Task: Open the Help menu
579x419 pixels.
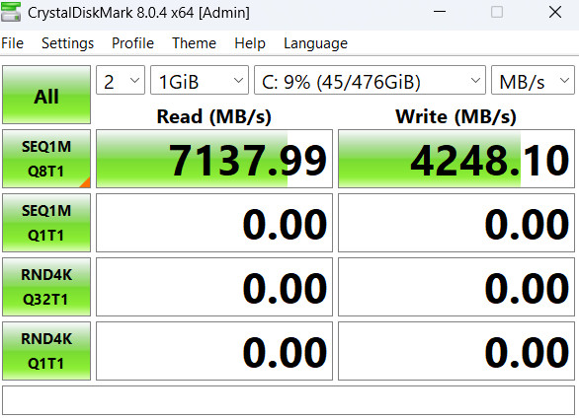Action: pos(250,43)
